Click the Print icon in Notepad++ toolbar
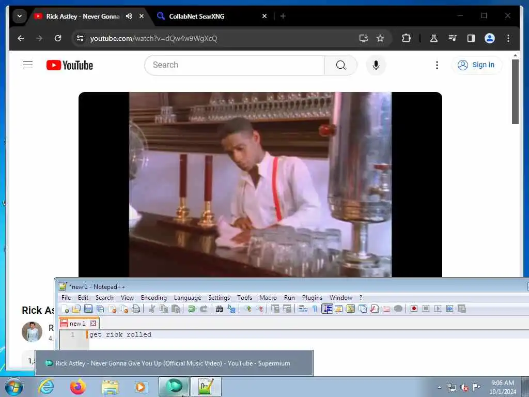Screen dimensions: 529x397 [x=136, y=309]
